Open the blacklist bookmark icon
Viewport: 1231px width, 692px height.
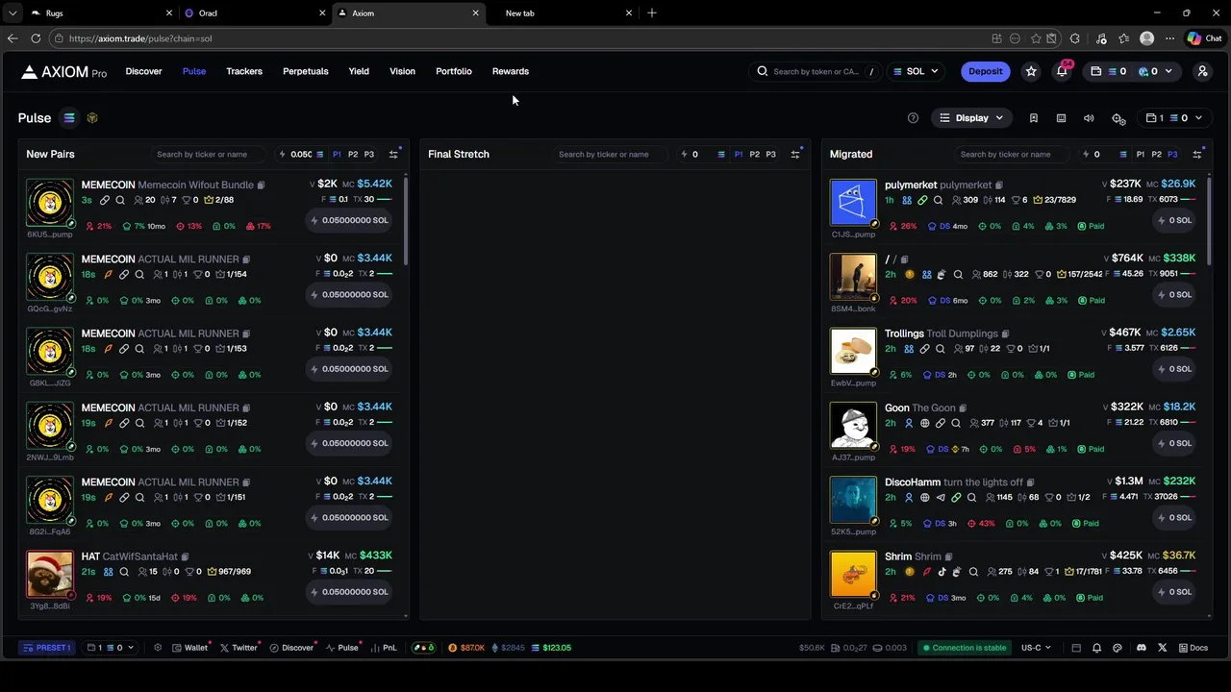click(1034, 118)
